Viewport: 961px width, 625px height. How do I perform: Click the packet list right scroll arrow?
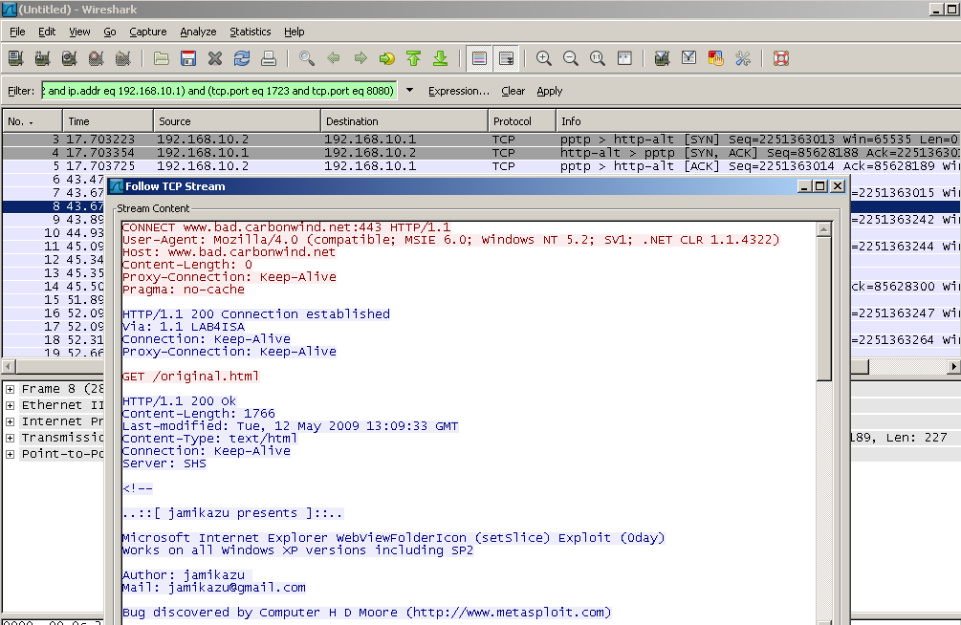pos(953,366)
